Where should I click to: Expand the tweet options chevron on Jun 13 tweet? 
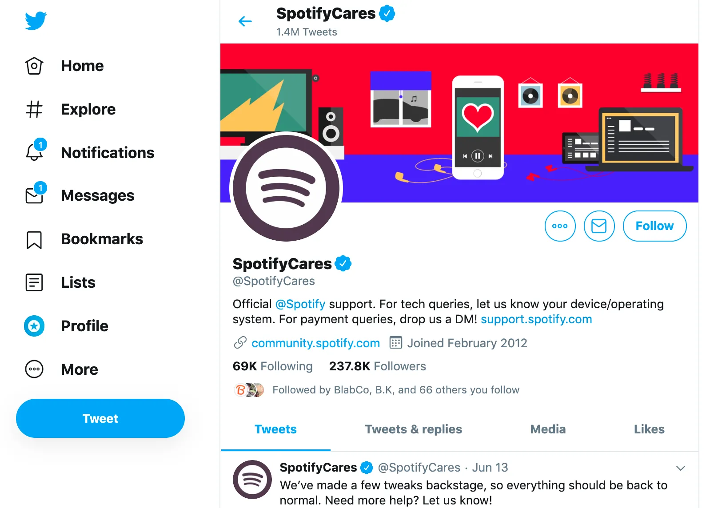coord(680,468)
